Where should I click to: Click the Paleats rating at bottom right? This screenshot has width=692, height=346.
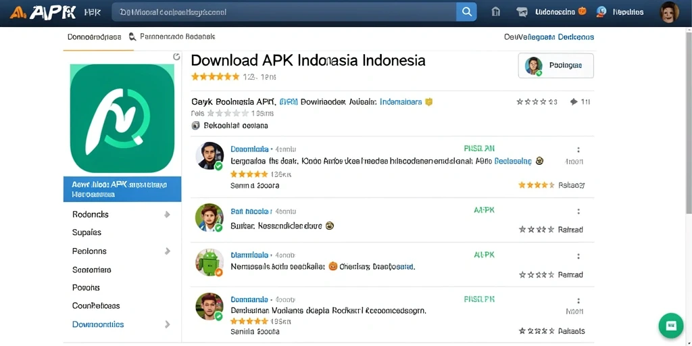(x=552, y=330)
